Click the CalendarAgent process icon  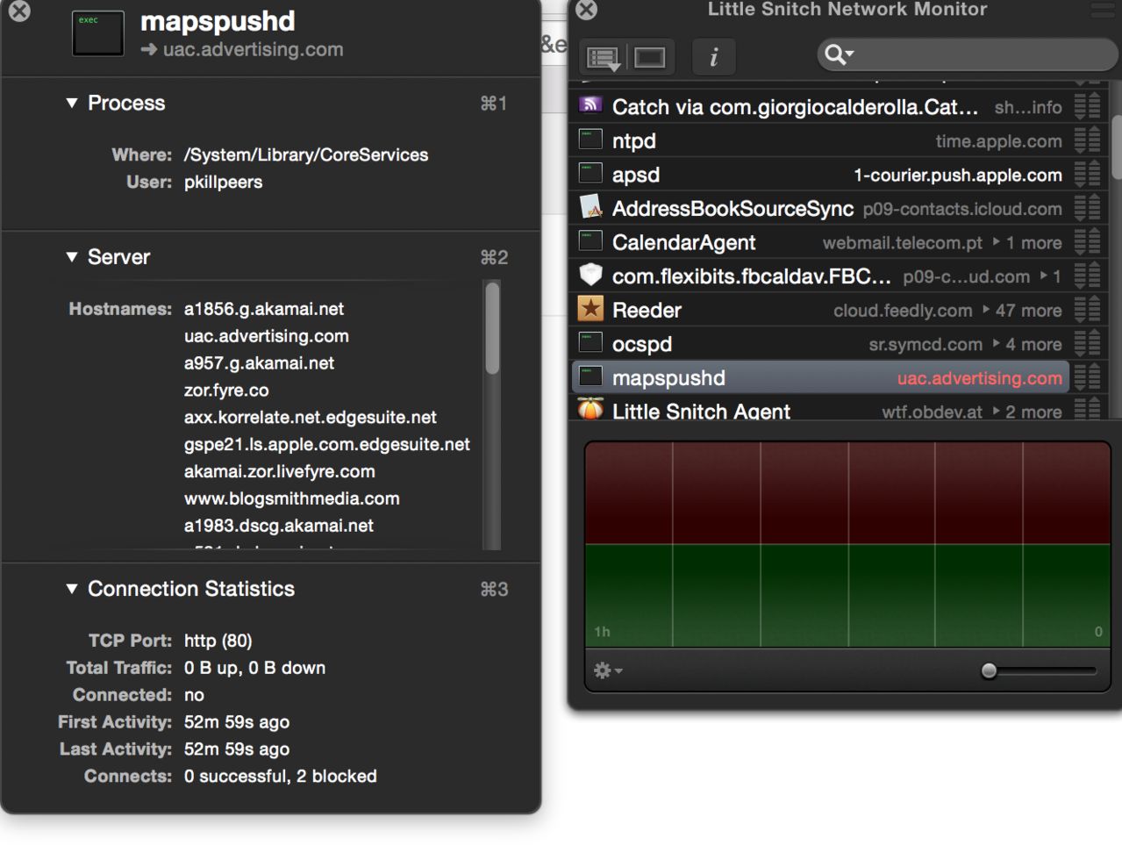(x=590, y=241)
